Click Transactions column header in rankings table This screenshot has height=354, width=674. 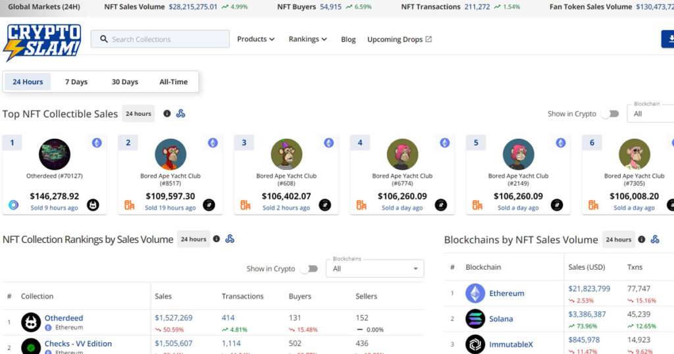242,296
